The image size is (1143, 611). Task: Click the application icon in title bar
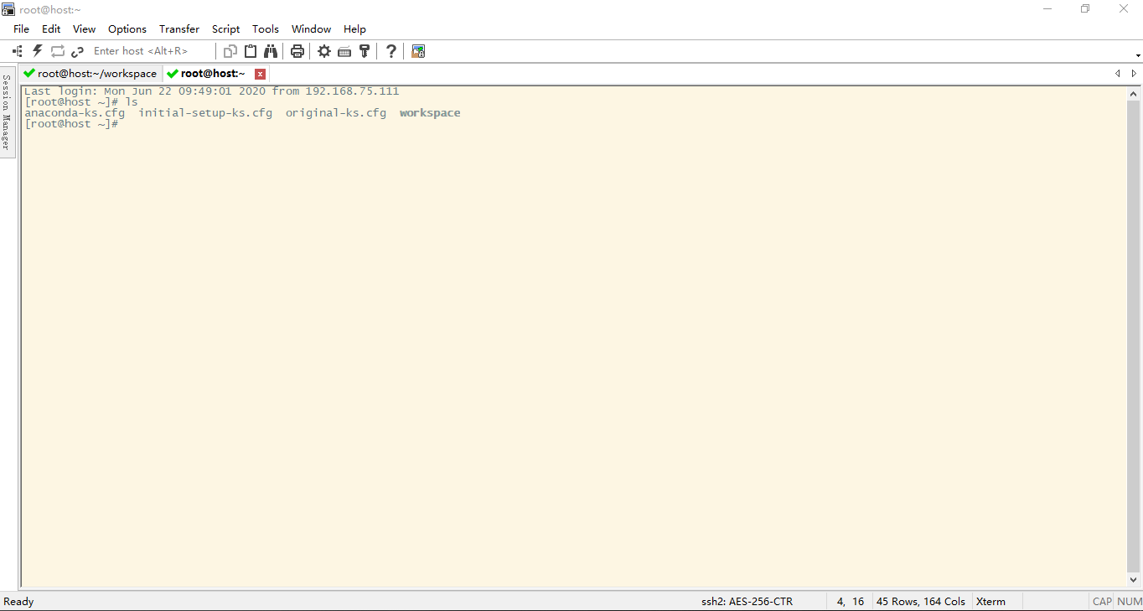tap(8, 9)
